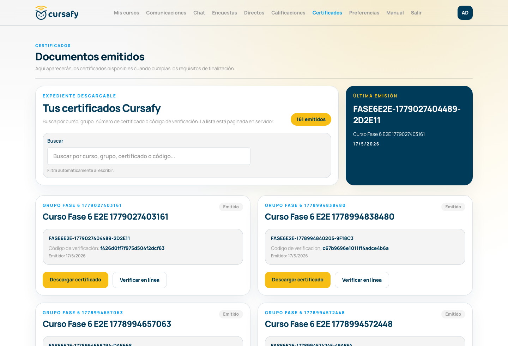This screenshot has width=508, height=346.
Task: Open the Manual link
Action: tap(395, 13)
